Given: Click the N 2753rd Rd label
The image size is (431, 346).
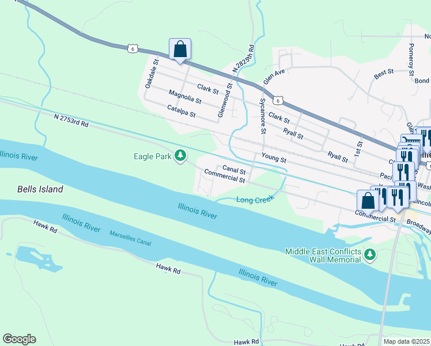Looking at the screenshot, I should [x=71, y=121].
